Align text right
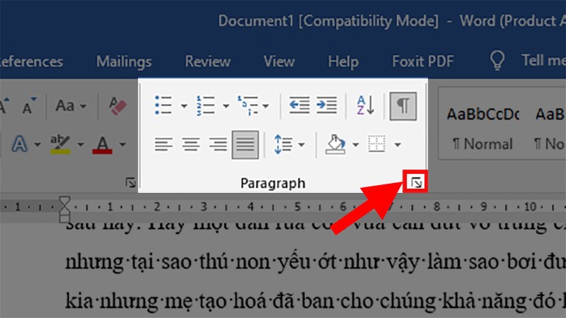The height and width of the screenshot is (318, 566). (218, 145)
